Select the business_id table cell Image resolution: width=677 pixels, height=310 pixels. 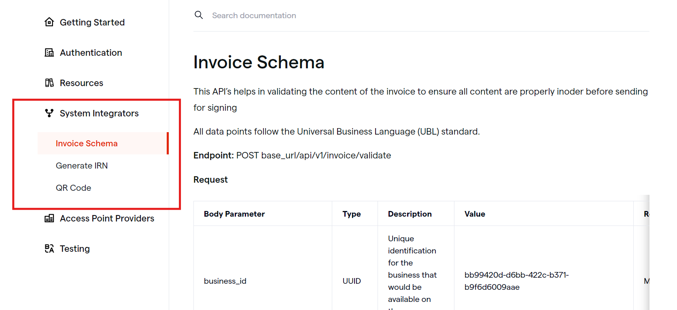(263, 281)
